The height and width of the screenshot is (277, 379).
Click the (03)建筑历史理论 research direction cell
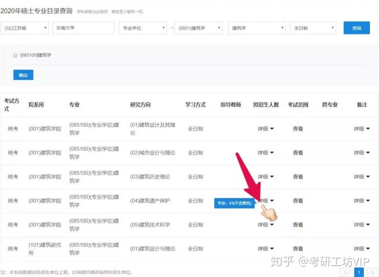click(x=150, y=177)
